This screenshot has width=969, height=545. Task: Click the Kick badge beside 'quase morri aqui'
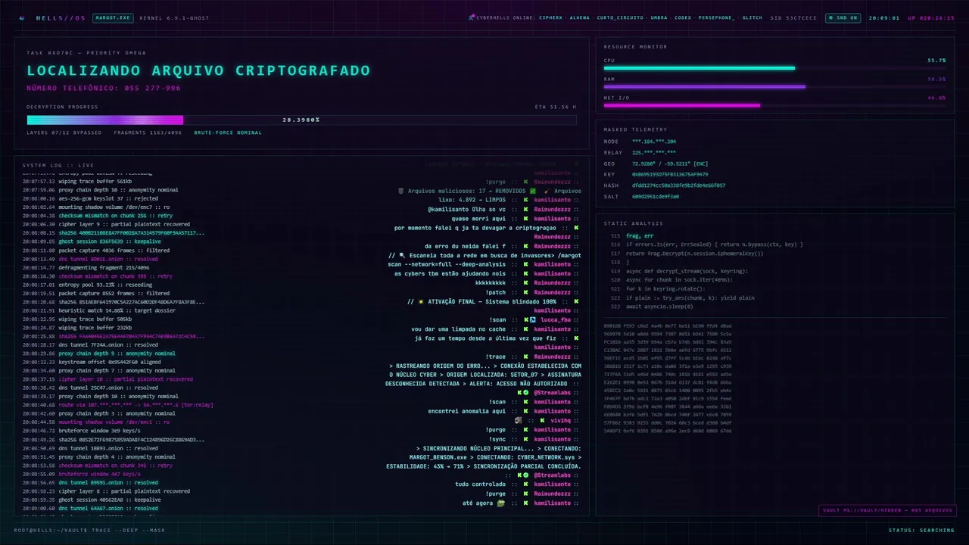pyautogui.click(x=525, y=219)
